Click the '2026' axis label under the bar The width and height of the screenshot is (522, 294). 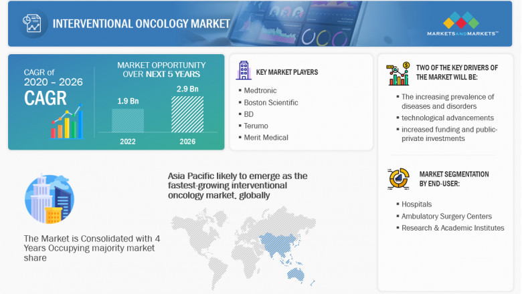pyautogui.click(x=187, y=142)
